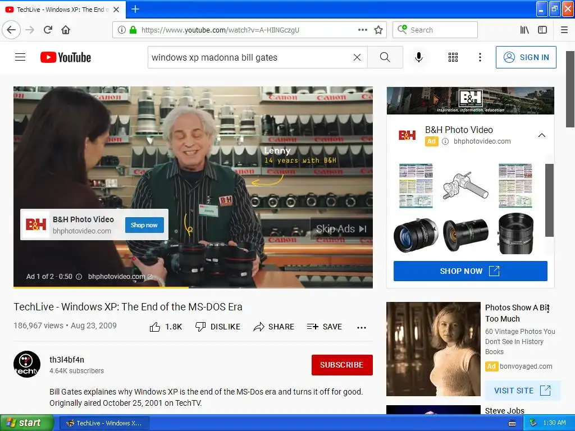
Task: Open the browser home page
Action: pos(66,30)
